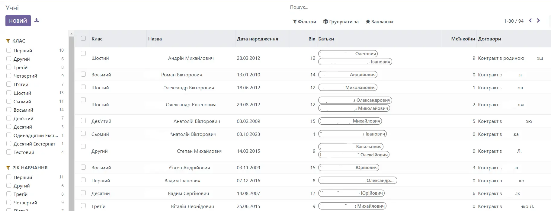
Task: Click the Учні page title
Action: 12,8
